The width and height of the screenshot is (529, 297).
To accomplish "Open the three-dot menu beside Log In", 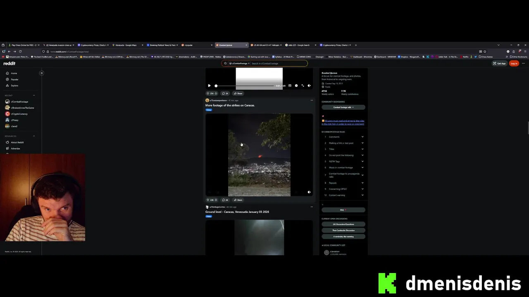I will click(523, 64).
